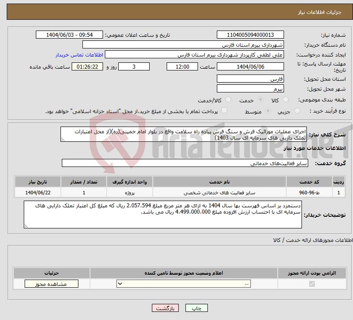Image resolution: width=353 pixels, height=320 pixels.
Task: Click the مشاهده مجوز button
Action: pyautogui.click(x=52, y=284)
